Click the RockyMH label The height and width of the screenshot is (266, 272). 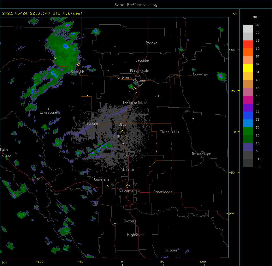pyautogui.click(x=77, y=72)
